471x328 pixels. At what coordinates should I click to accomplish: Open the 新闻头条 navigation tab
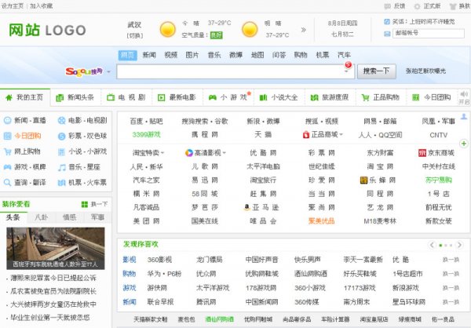tap(75, 97)
